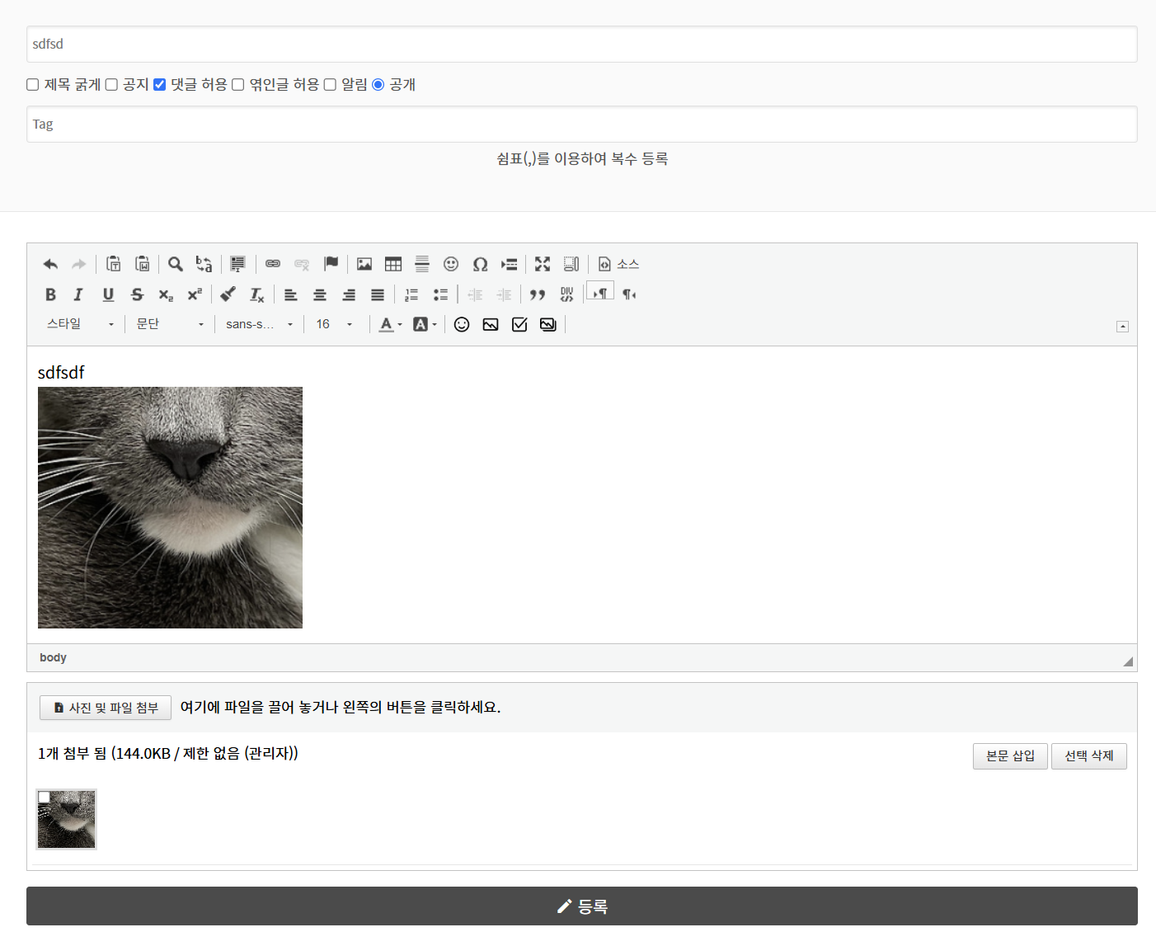The height and width of the screenshot is (946, 1156).
Task: Align text left
Action: (291, 294)
